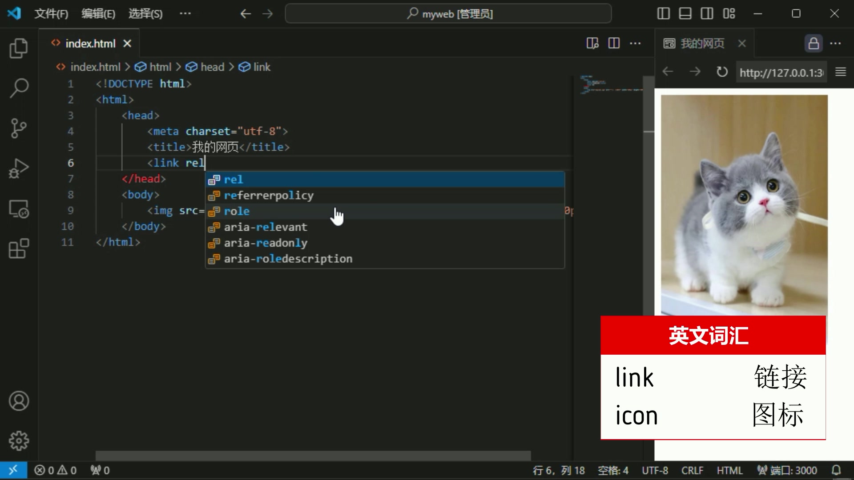
Task: Open Source Control view
Action: pyautogui.click(x=19, y=128)
